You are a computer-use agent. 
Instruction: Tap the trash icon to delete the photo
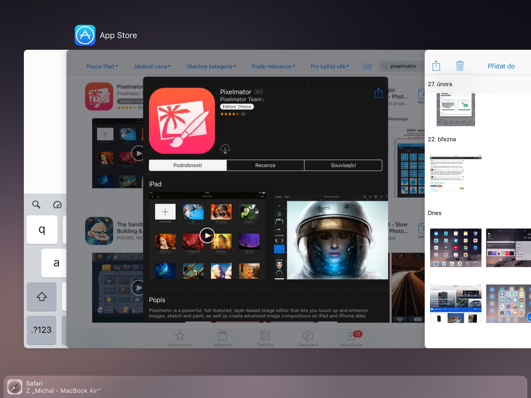460,66
